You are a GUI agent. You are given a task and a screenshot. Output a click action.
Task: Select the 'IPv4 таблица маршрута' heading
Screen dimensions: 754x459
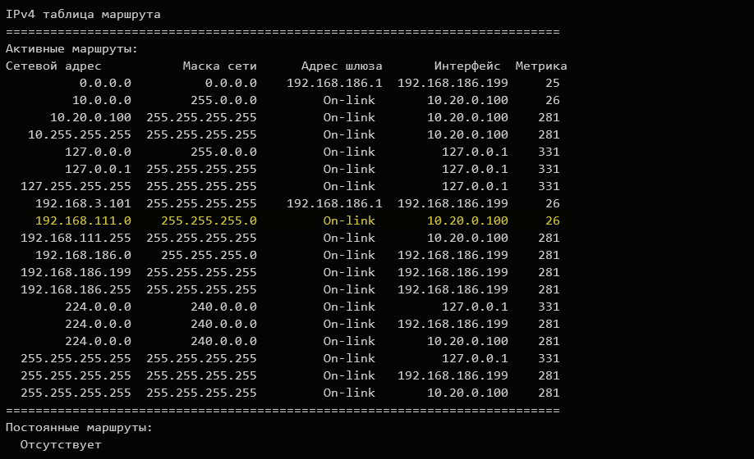(x=83, y=15)
